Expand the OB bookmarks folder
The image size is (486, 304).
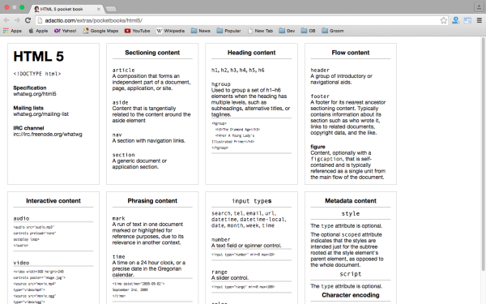click(x=309, y=31)
